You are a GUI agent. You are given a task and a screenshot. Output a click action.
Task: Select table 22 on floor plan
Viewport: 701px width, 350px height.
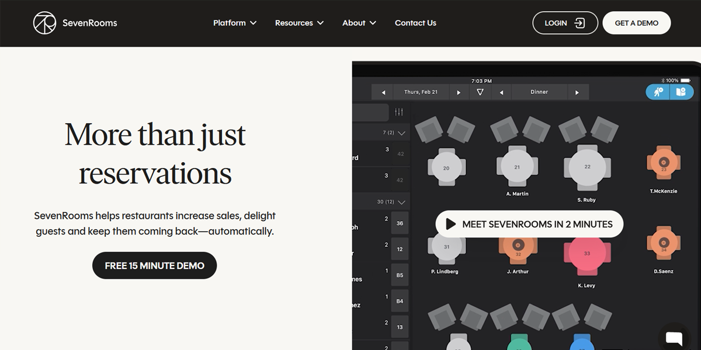(587, 166)
